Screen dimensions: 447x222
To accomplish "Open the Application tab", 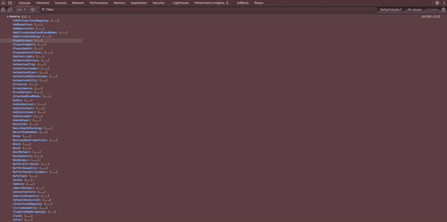I will point(139,3).
